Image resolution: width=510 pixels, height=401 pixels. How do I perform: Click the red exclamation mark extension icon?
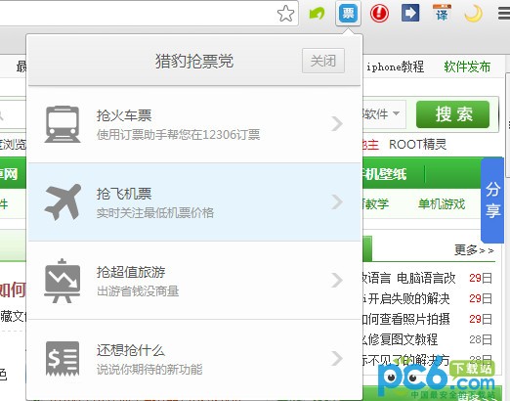379,14
